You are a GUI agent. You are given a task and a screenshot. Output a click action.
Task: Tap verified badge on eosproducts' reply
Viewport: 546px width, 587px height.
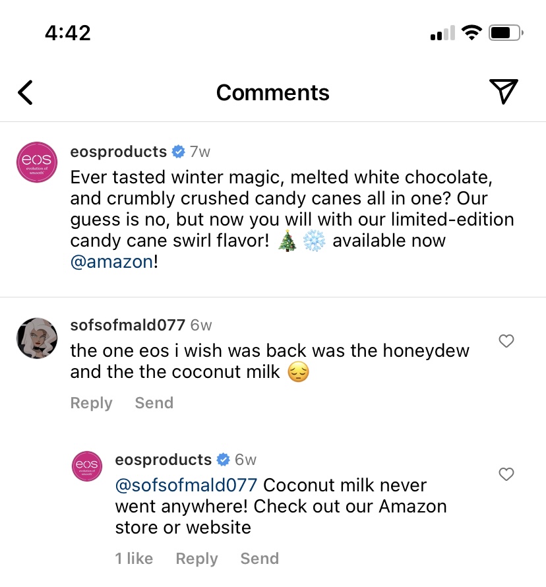pyautogui.click(x=224, y=459)
